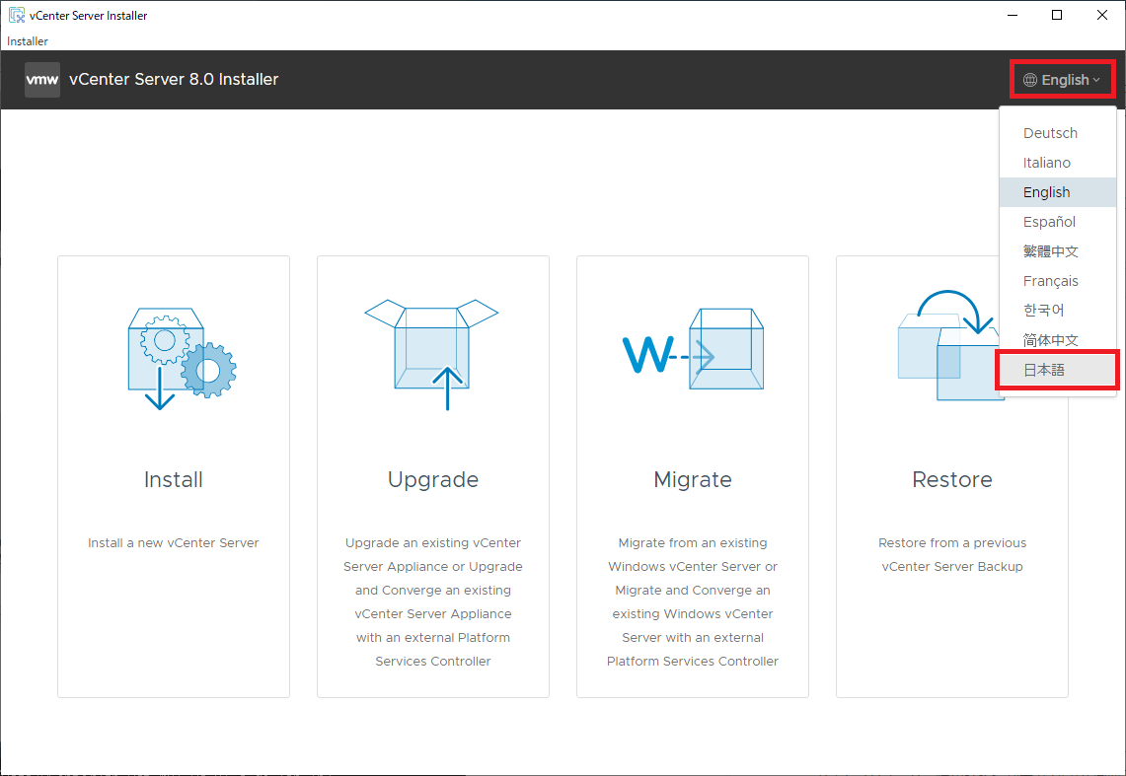Choose English in the language list
This screenshot has width=1126, height=776.
point(1058,192)
